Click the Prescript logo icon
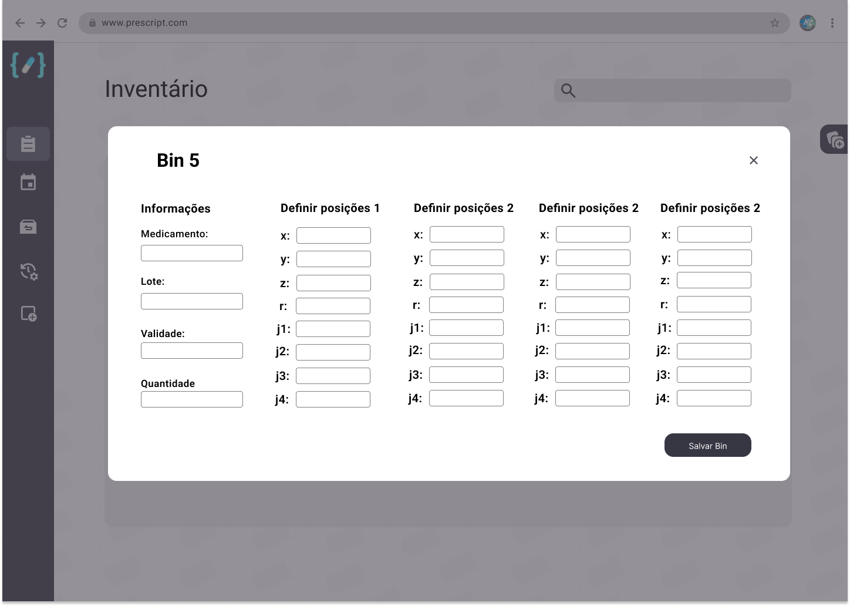Image resolution: width=850 pixels, height=606 pixels. (28, 65)
